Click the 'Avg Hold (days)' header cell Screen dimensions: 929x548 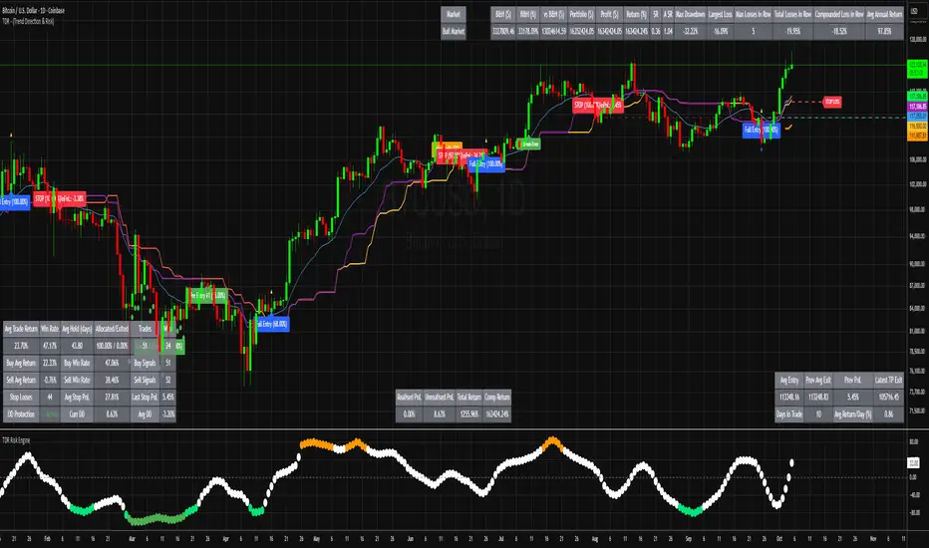click(x=77, y=329)
